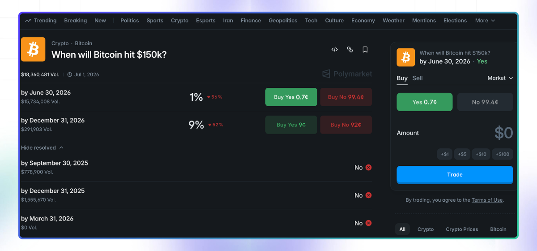Go to Sports category
This screenshot has width=537, height=251.
click(155, 21)
